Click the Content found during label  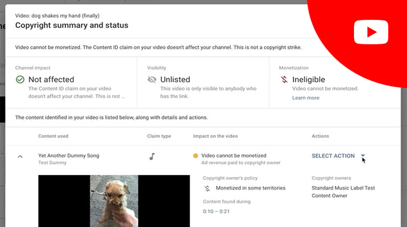pos(227,202)
